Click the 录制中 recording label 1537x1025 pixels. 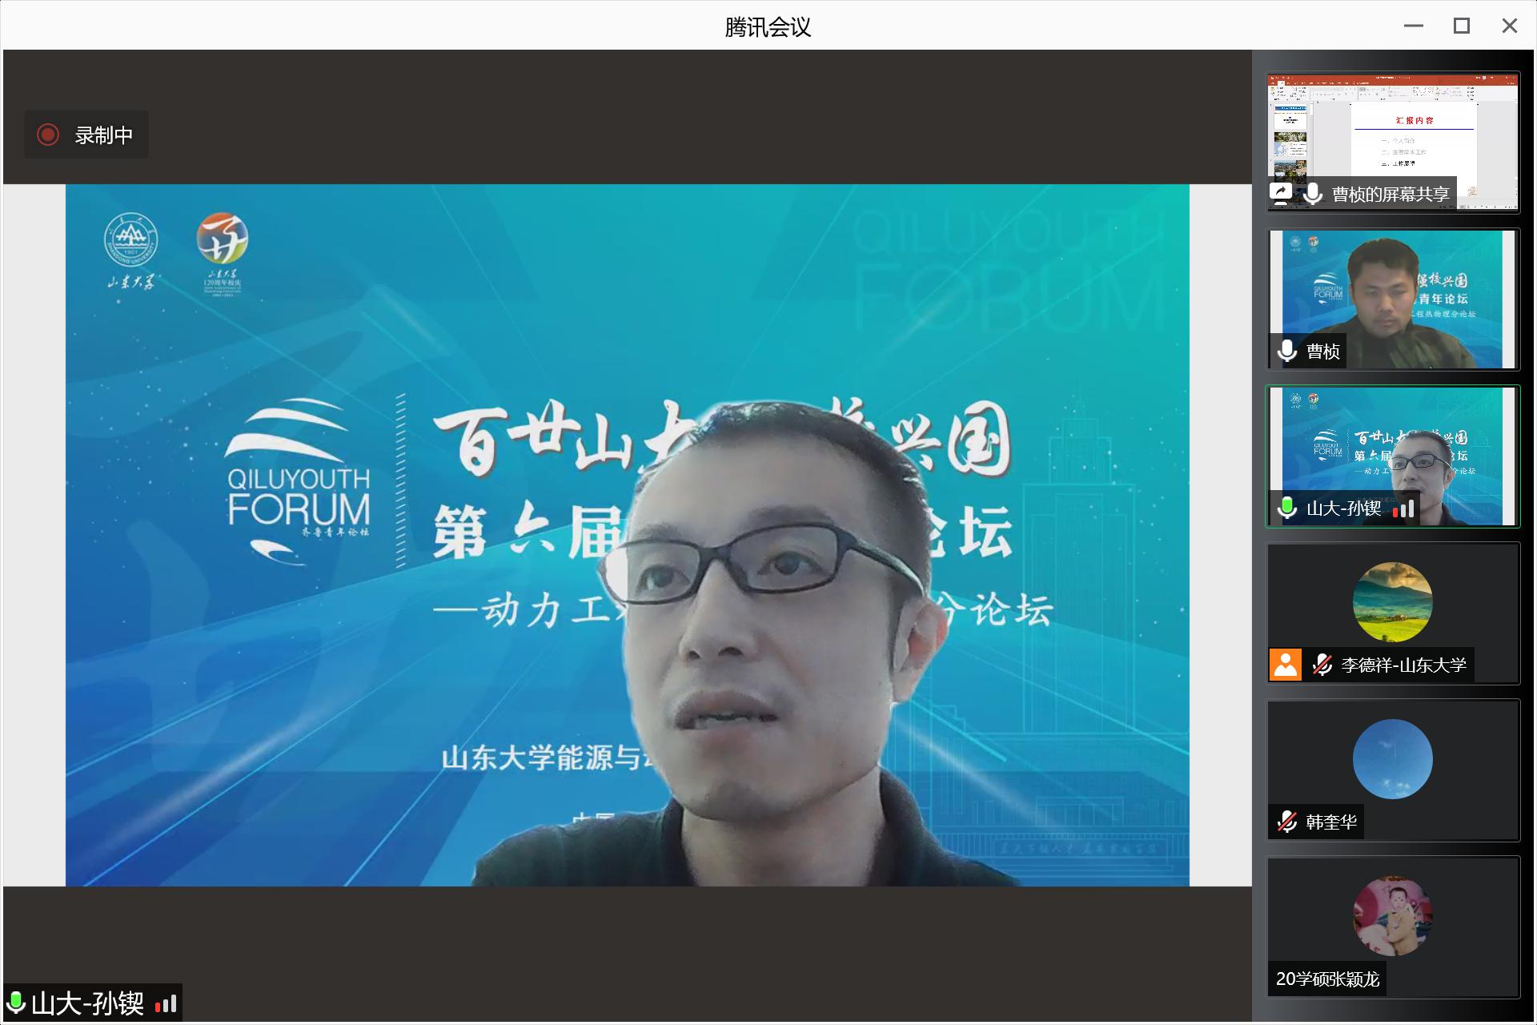(x=104, y=135)
